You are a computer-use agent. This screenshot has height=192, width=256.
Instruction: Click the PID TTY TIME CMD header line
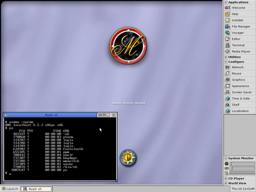(x=44, y=131)
